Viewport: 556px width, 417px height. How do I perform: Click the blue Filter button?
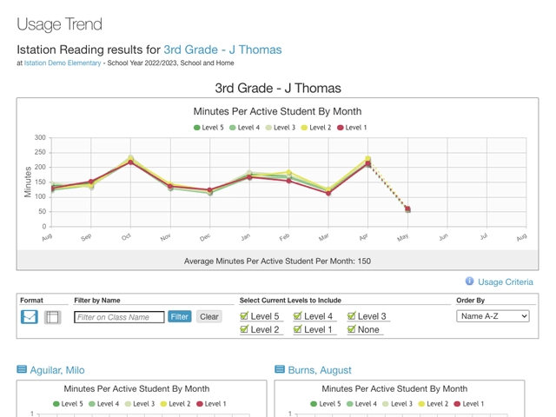[180, 316]
